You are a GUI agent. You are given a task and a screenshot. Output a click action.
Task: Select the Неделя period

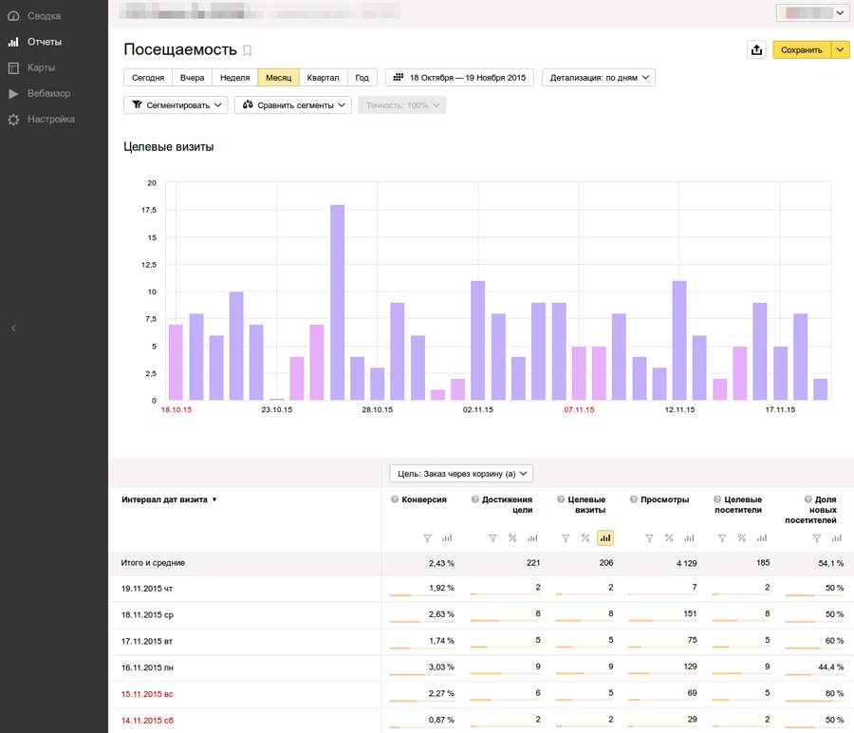click(x=234, y=78)
